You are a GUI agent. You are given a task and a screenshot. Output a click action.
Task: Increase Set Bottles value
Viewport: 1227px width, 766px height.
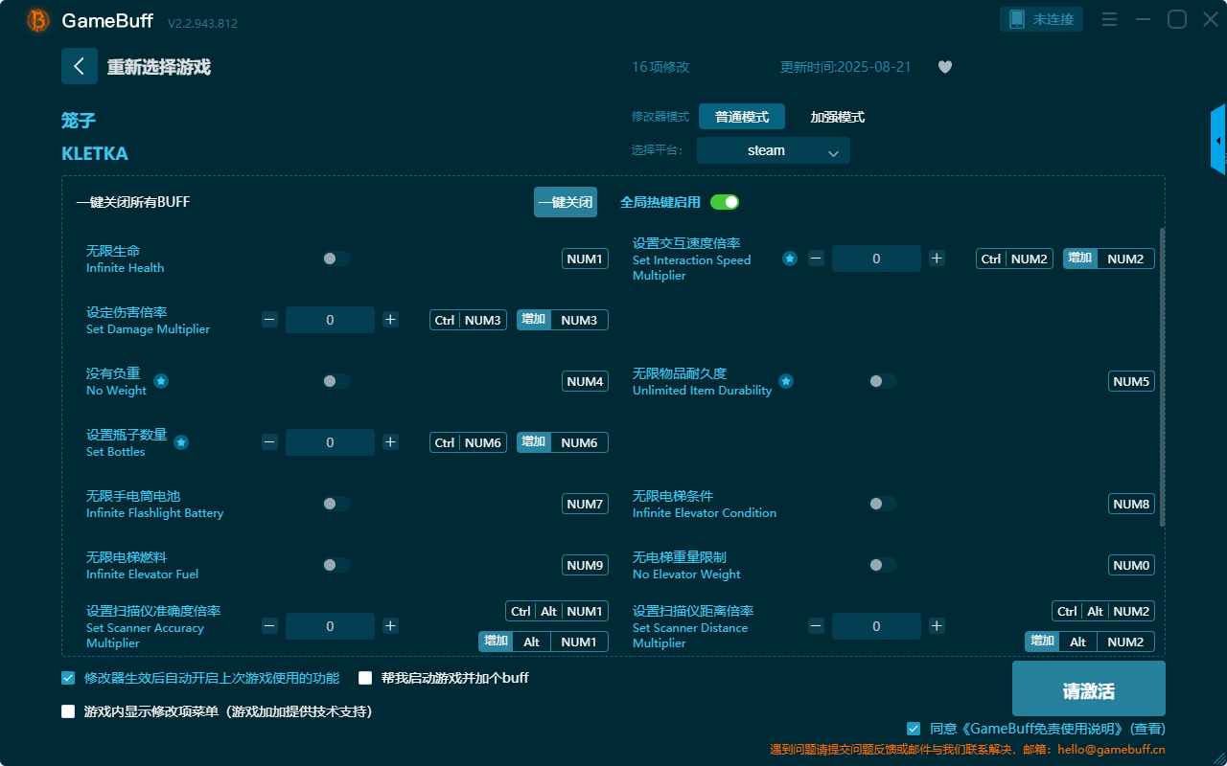click(x=390, y=442)
